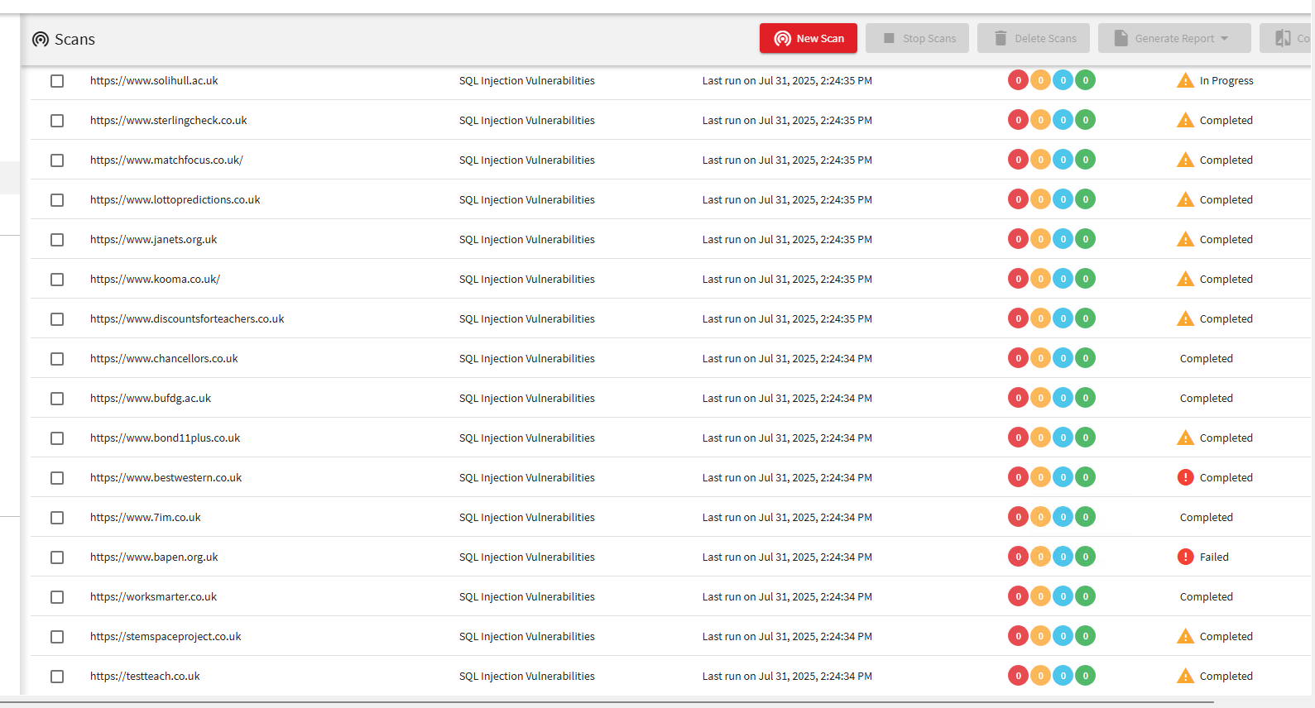
Task: Open the Generate Report dropdown
Action: [1174, 38]
